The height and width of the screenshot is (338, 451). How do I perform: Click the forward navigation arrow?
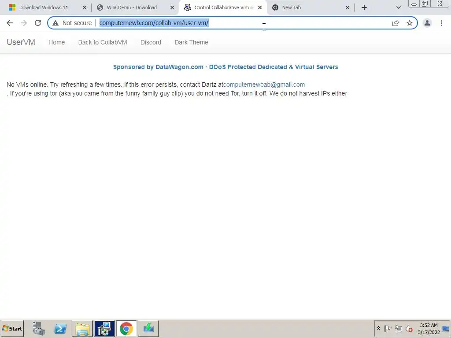(24, 23)
